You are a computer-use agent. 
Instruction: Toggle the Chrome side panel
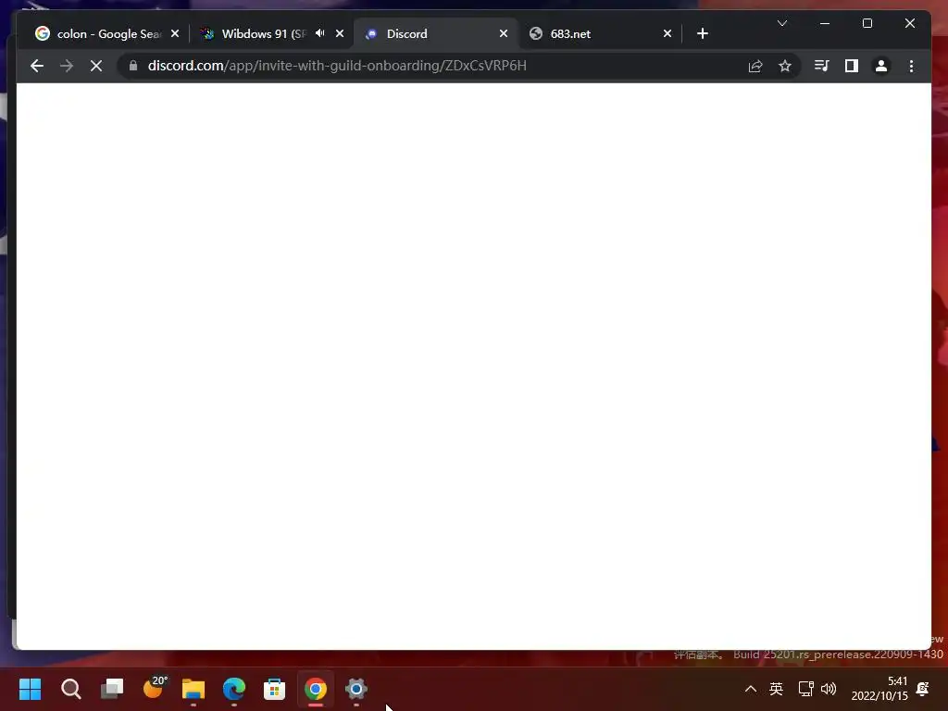tap(852, 66)
